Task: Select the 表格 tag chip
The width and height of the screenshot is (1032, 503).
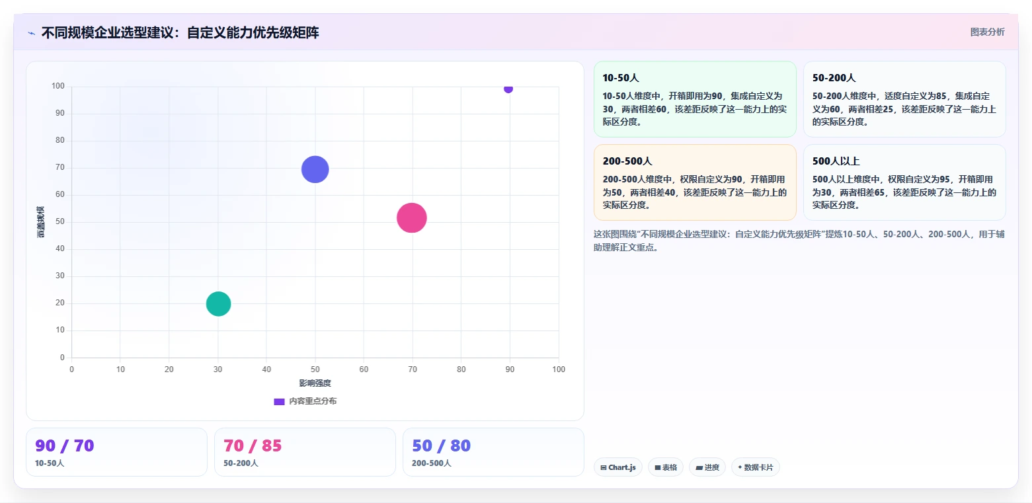Action: 666,467
